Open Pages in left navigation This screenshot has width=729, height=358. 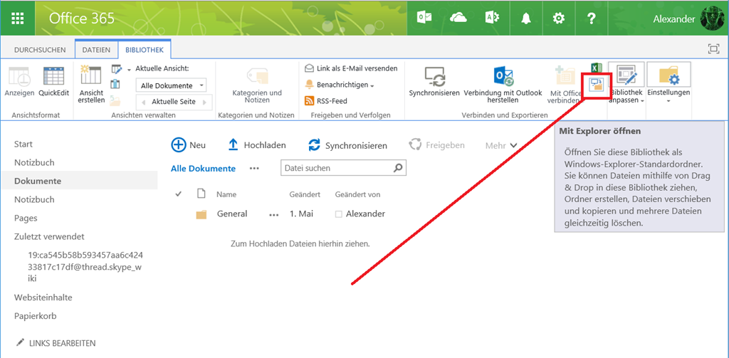[26, 218]
